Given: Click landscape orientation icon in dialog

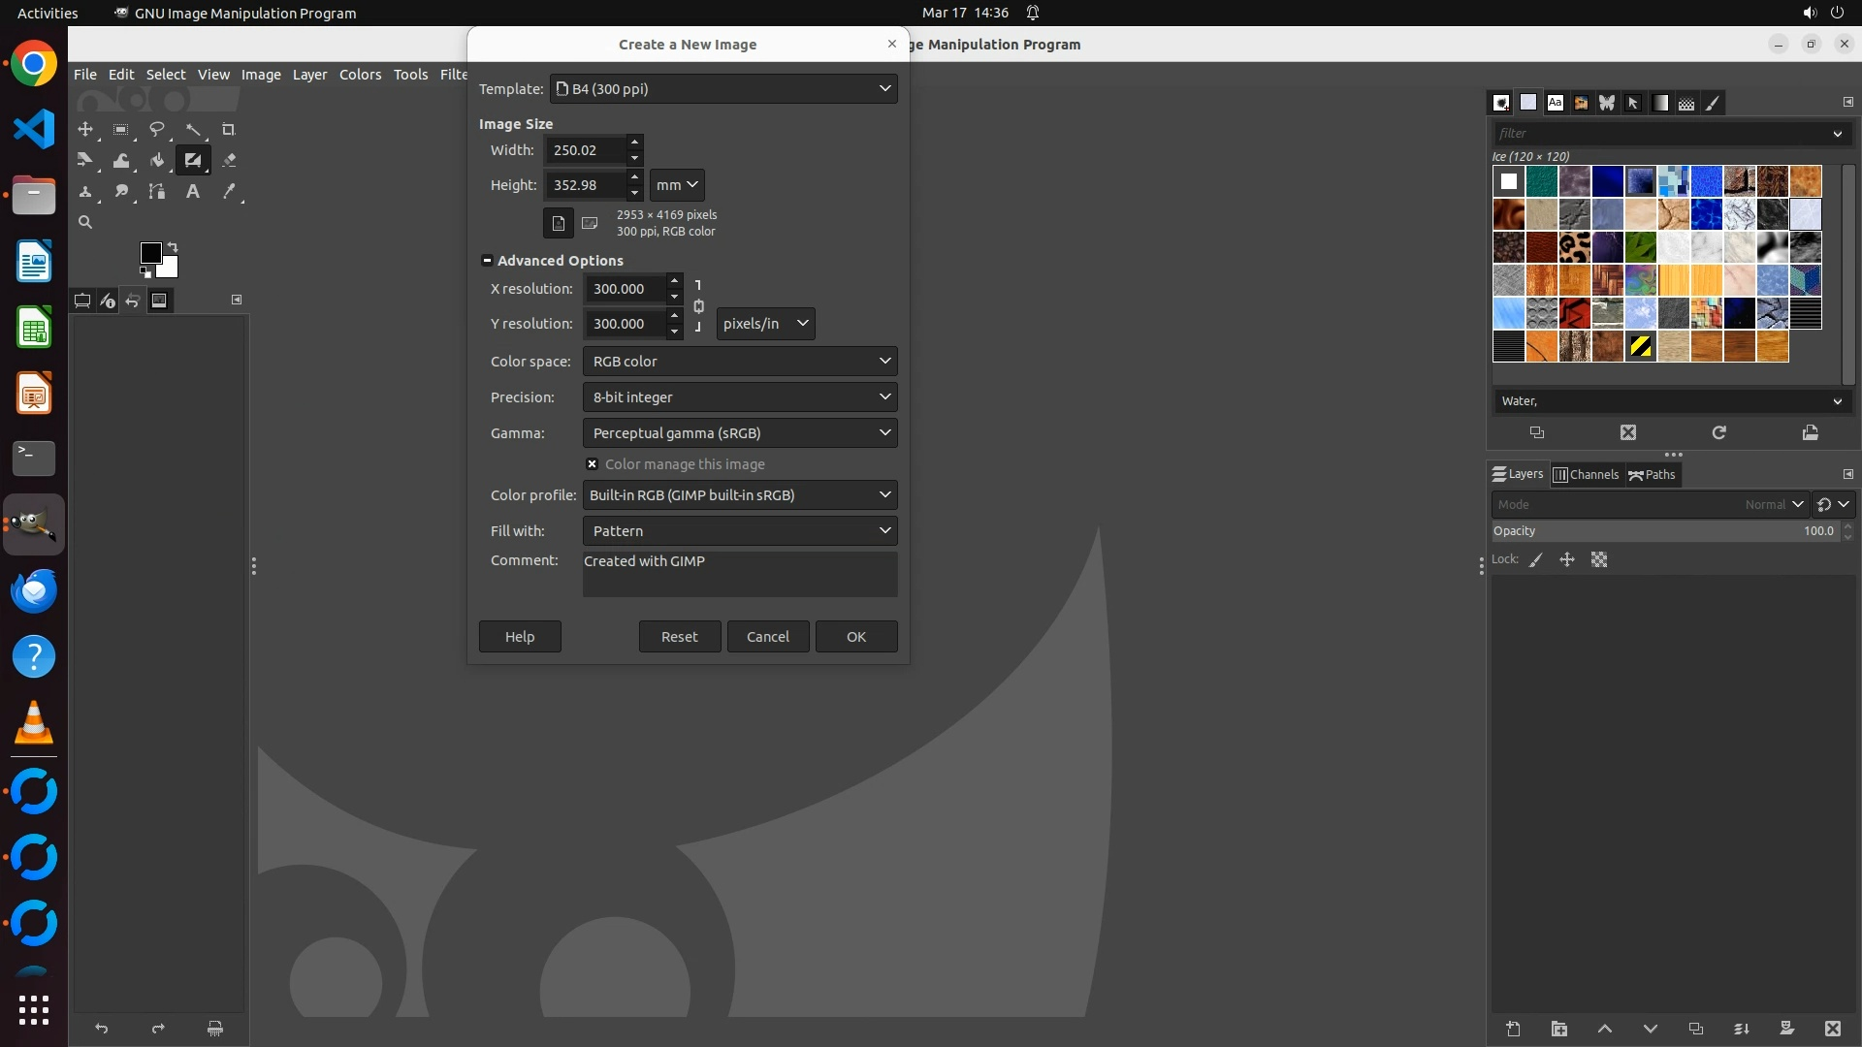Looking at the screenshot, I should point(590,223).
